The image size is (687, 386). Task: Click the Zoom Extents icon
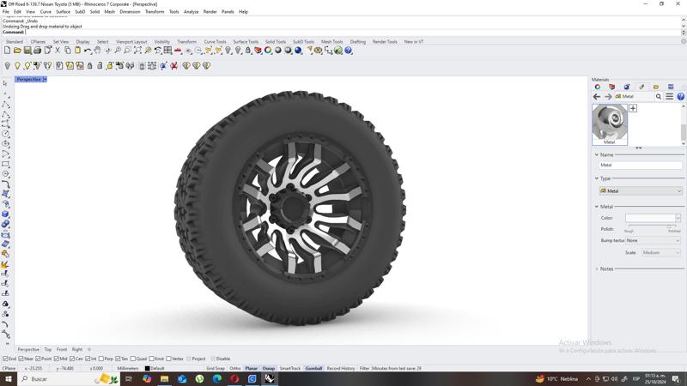pos(137,51)
